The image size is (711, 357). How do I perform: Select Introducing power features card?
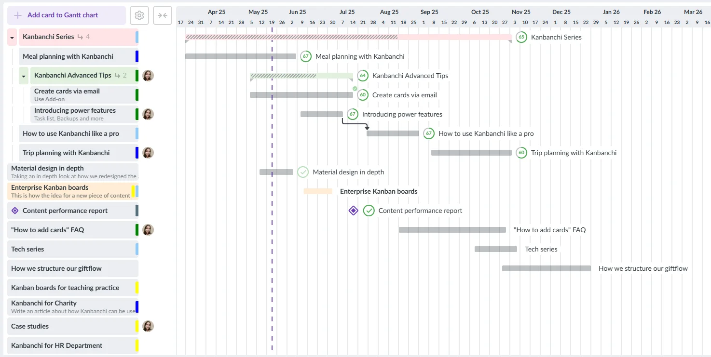point(84,114)
